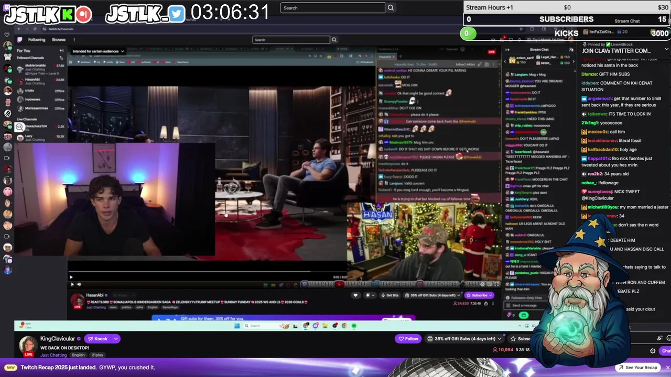Expand the dropdown arrow next to Knock
Viewport: 671px width, 377px height.
coord(115,339)
